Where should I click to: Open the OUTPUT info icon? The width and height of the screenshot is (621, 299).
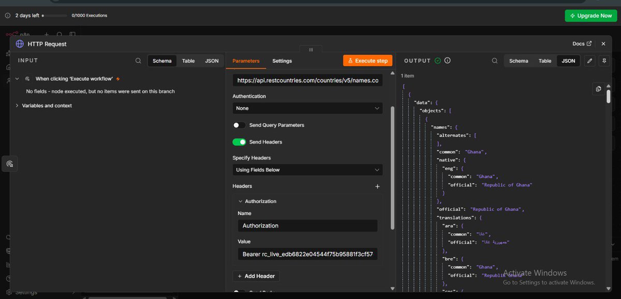click(448, 61)
